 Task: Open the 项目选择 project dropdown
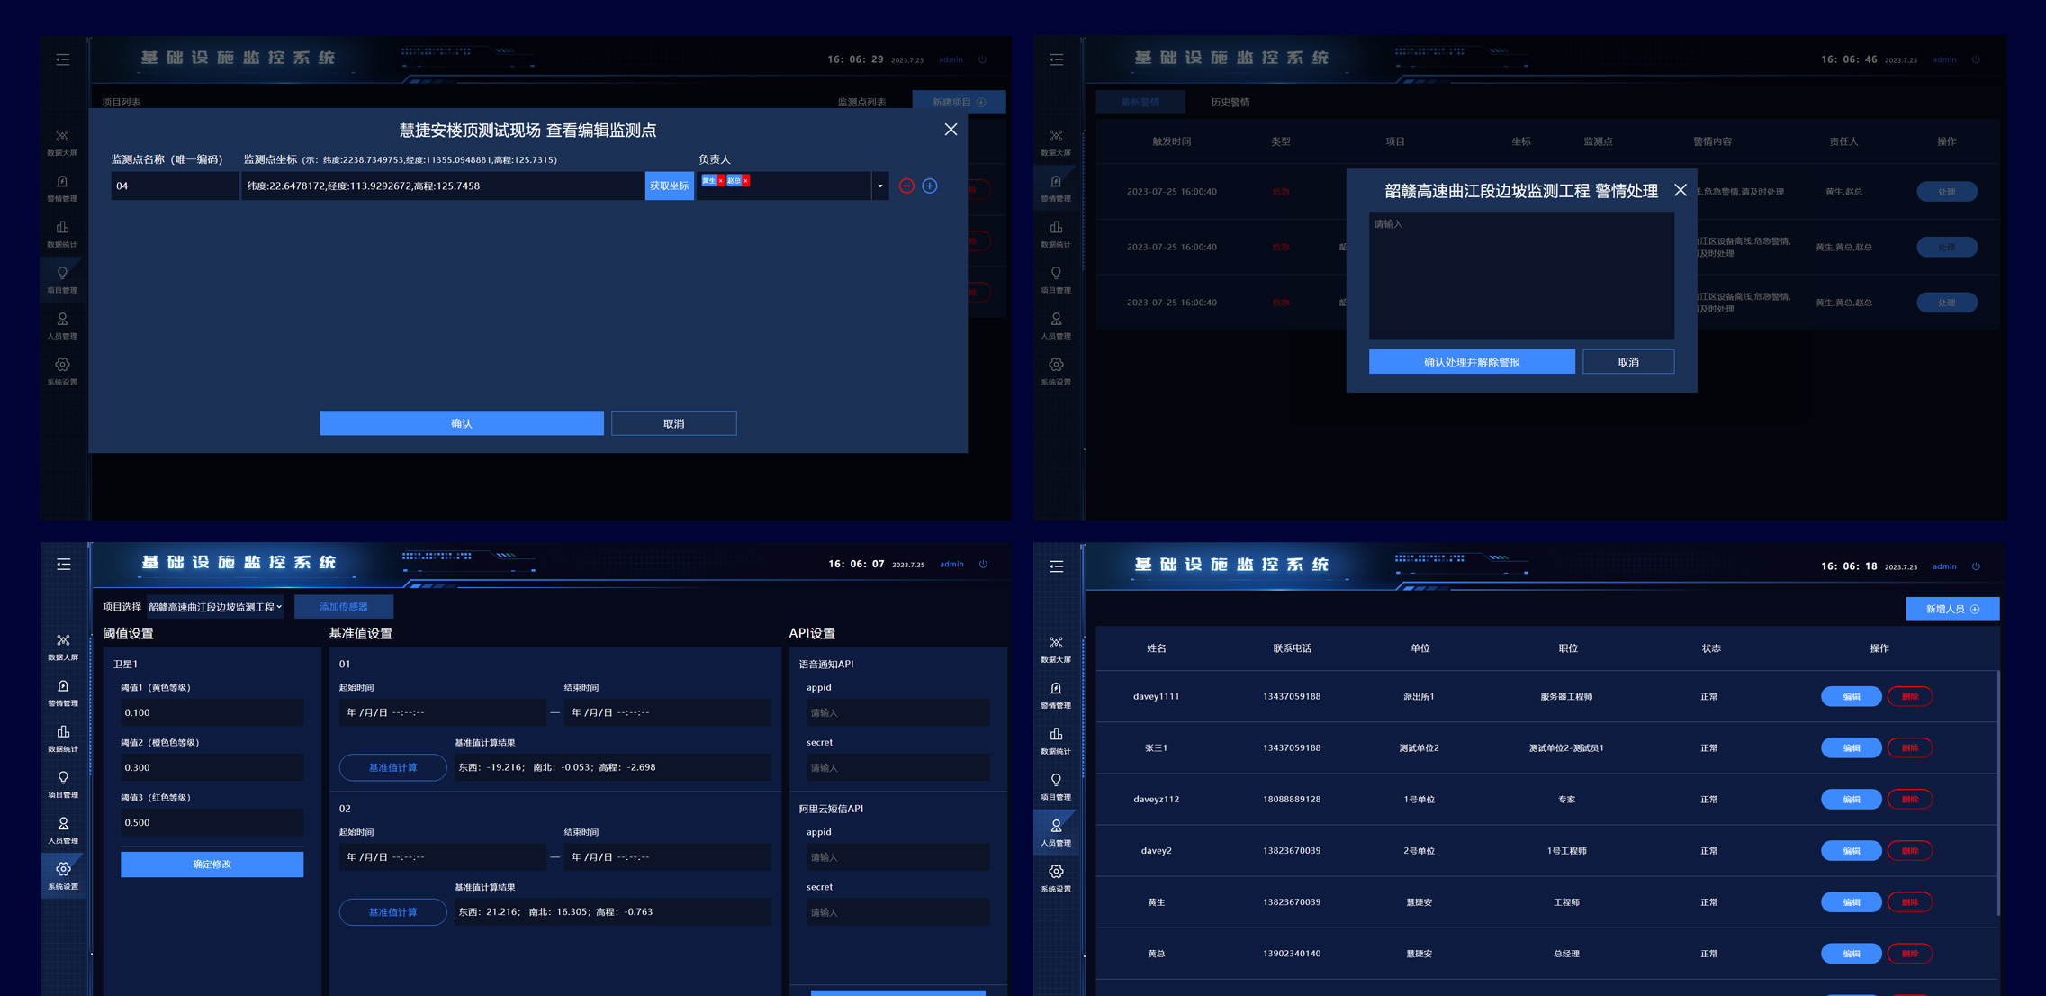[x=215, y=607]
